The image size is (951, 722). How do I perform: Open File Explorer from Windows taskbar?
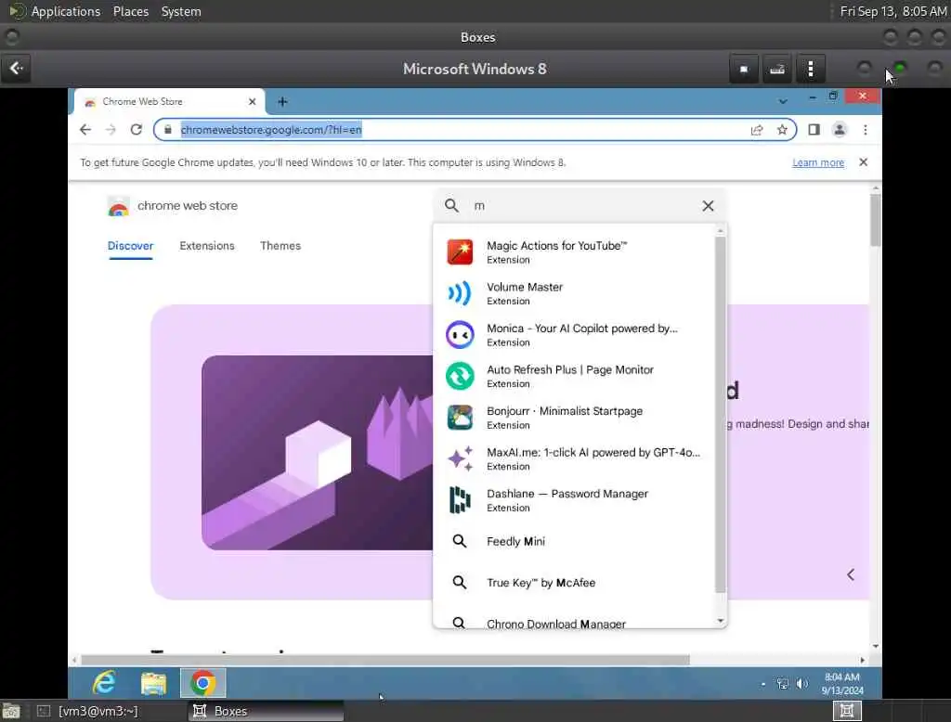(153, 683)
